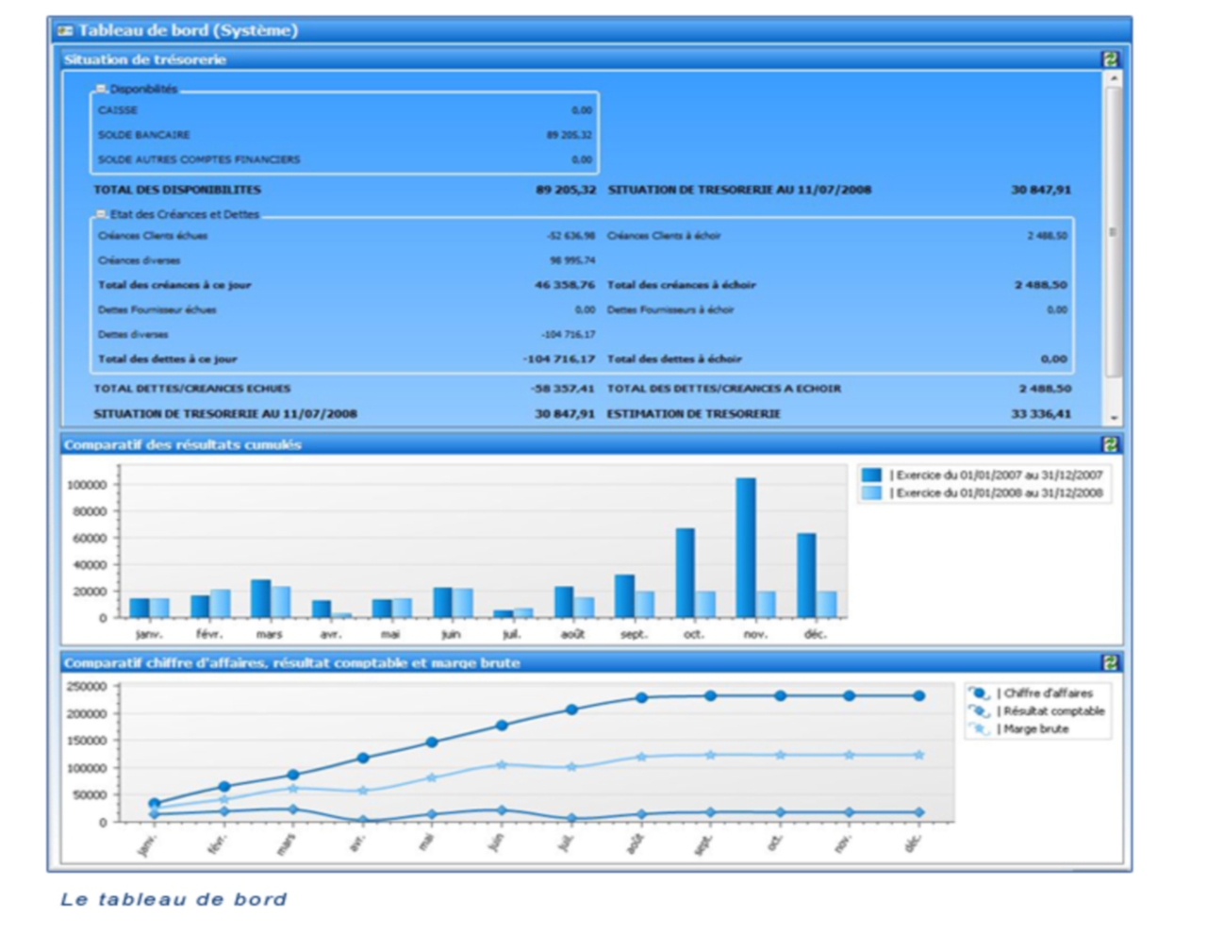Refresh the chiffre d'affaires comparison panel

pyautogui.click(x=1110, y=663)
